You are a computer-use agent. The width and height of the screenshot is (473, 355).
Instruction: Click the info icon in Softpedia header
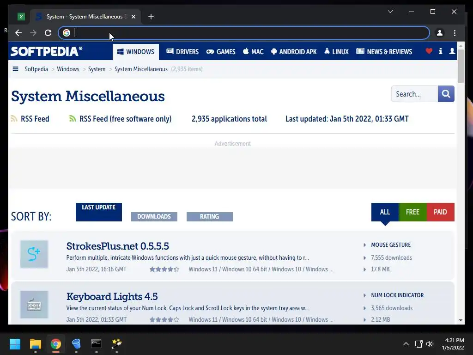pos(440,51)
